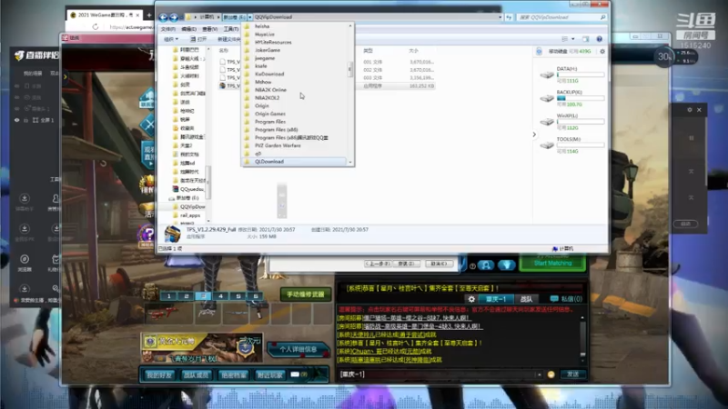Click the blue player icon near Start Matching
This screenshot has width=728, height=409.
486,264
